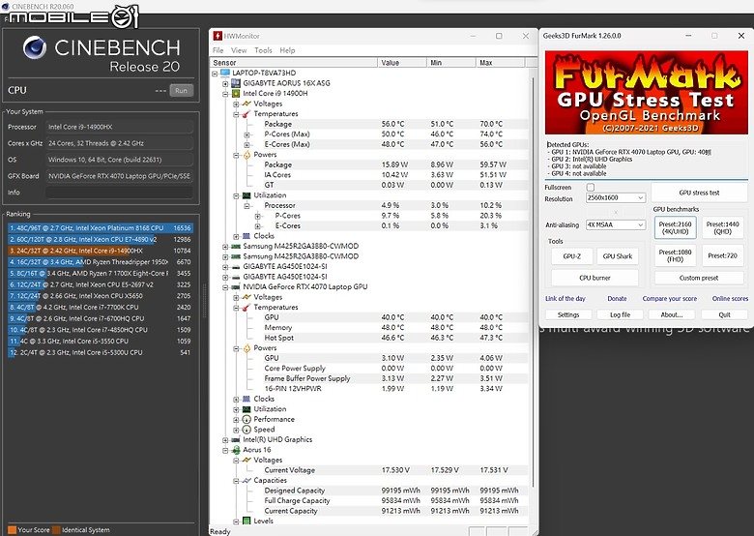754x536 pixels.
Task: Click the GPU Utilization icon under RTX 4070
Action: [246, 409]
